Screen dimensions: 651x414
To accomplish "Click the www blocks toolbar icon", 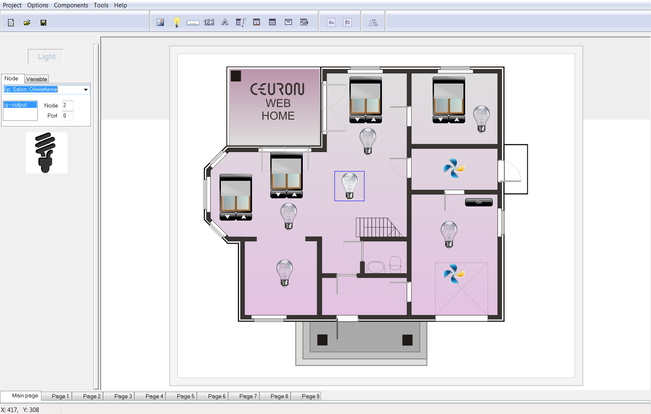I will pos(373,23).
